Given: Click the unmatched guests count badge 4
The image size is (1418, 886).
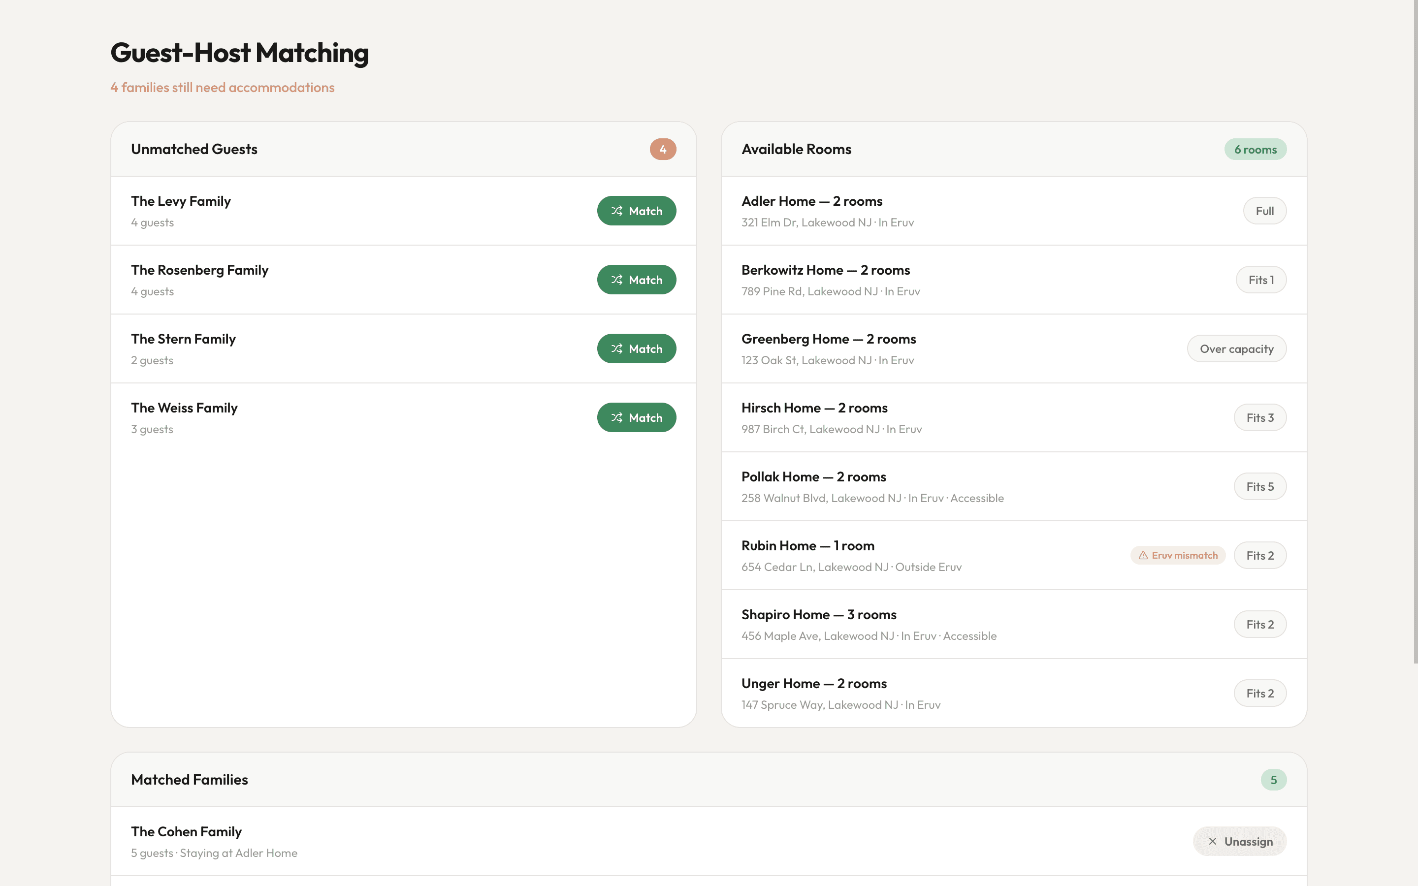Looking at the screenshot, I should (x=663, y=150).
